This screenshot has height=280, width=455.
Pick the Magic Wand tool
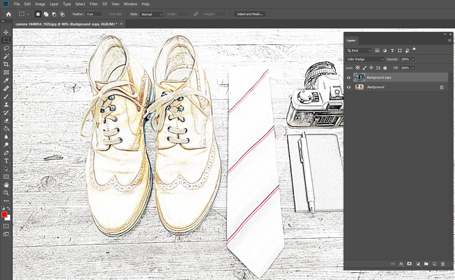click(6, 56)
